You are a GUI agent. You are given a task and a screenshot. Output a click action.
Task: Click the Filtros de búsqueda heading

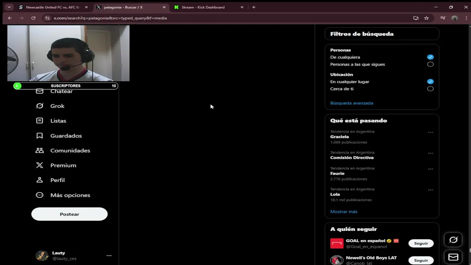tap(362, 34)
